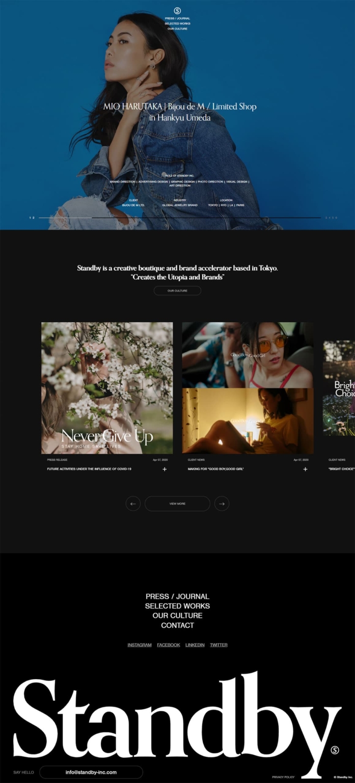Open the Never Give Up article thumbnail

pyautogui.click(x=107, y=388)
